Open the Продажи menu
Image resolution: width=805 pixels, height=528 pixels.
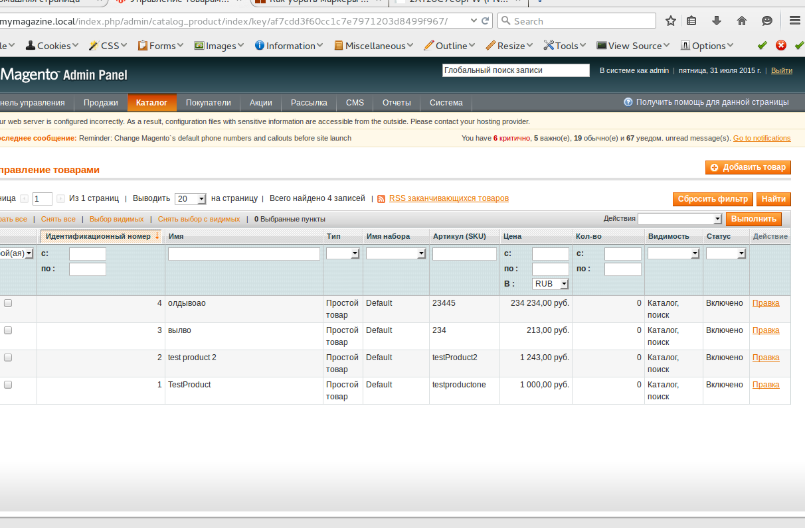point(101,103)
